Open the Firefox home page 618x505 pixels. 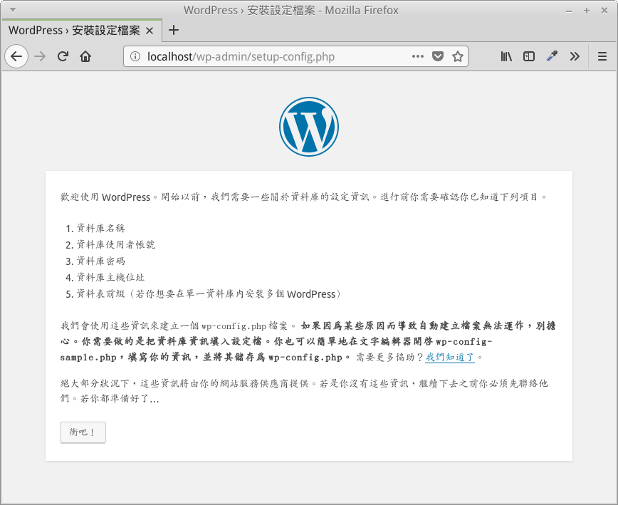85,57
